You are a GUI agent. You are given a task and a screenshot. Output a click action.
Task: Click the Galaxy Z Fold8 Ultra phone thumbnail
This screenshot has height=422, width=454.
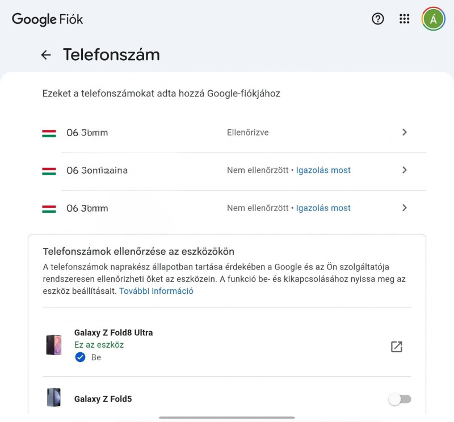(x=54, y=345)
